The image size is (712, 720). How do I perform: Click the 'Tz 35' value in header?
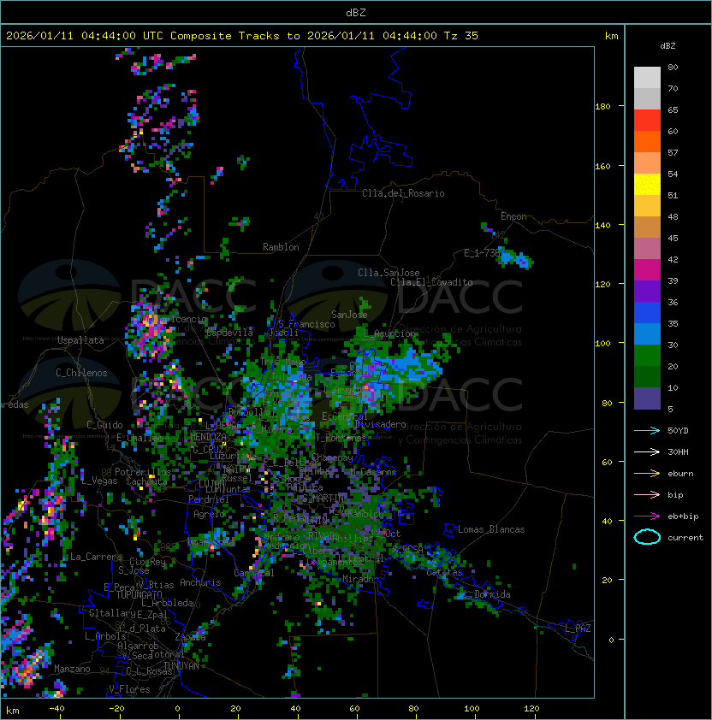461,36
